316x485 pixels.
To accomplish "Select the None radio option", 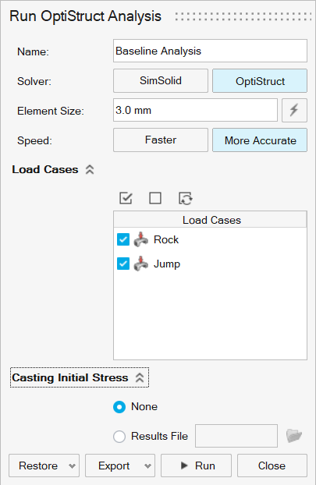I will coord(119,407).
